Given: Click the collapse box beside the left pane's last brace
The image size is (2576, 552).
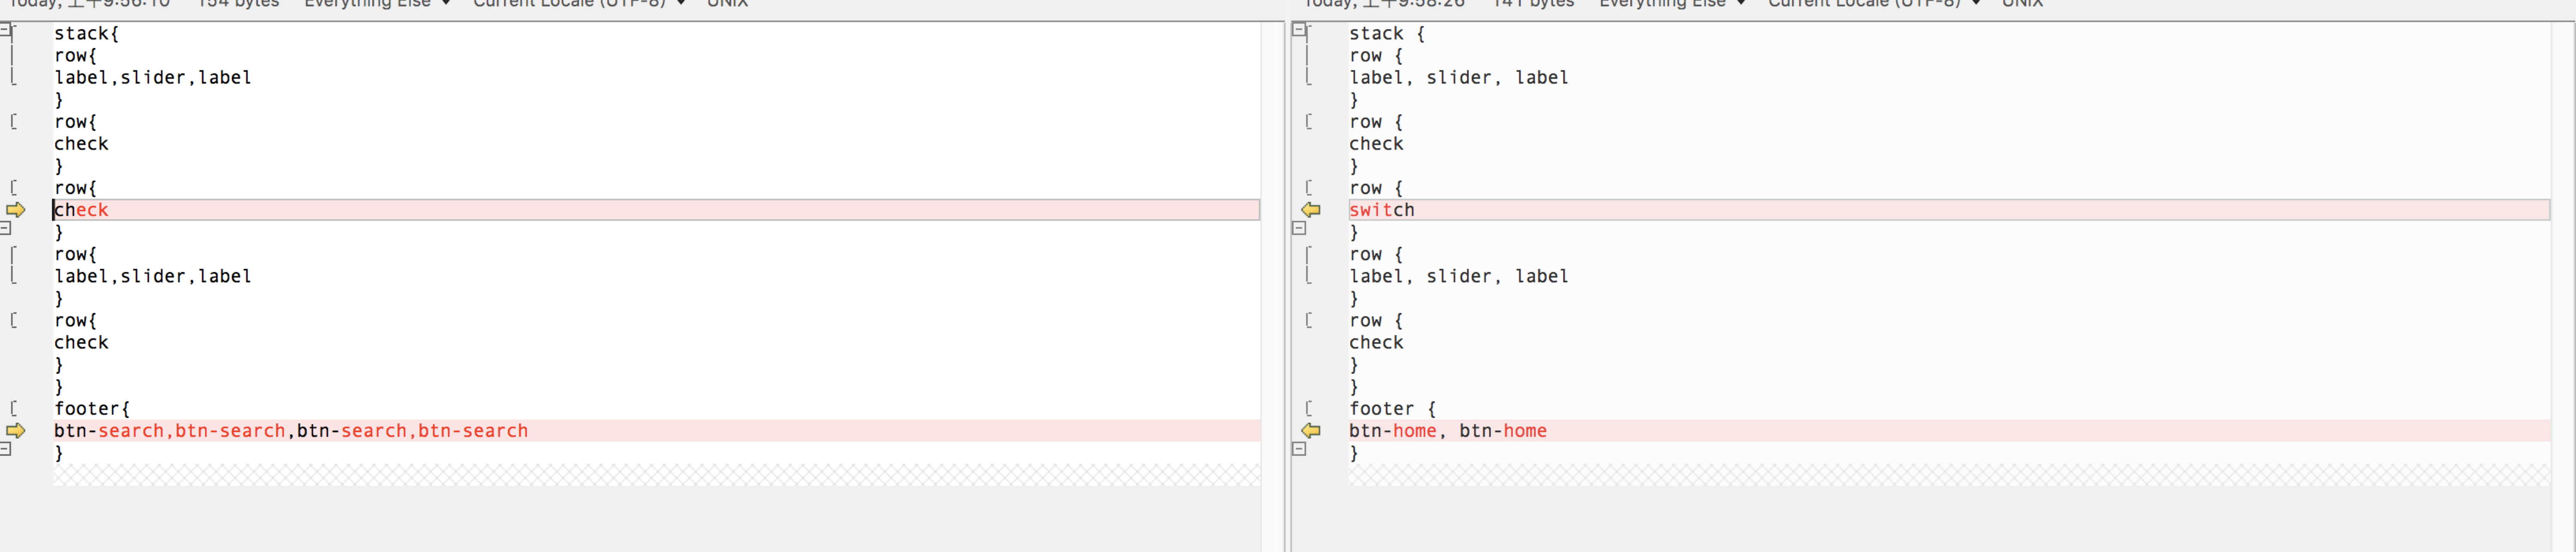Looking at the screenshot, I should pos(5,449).
